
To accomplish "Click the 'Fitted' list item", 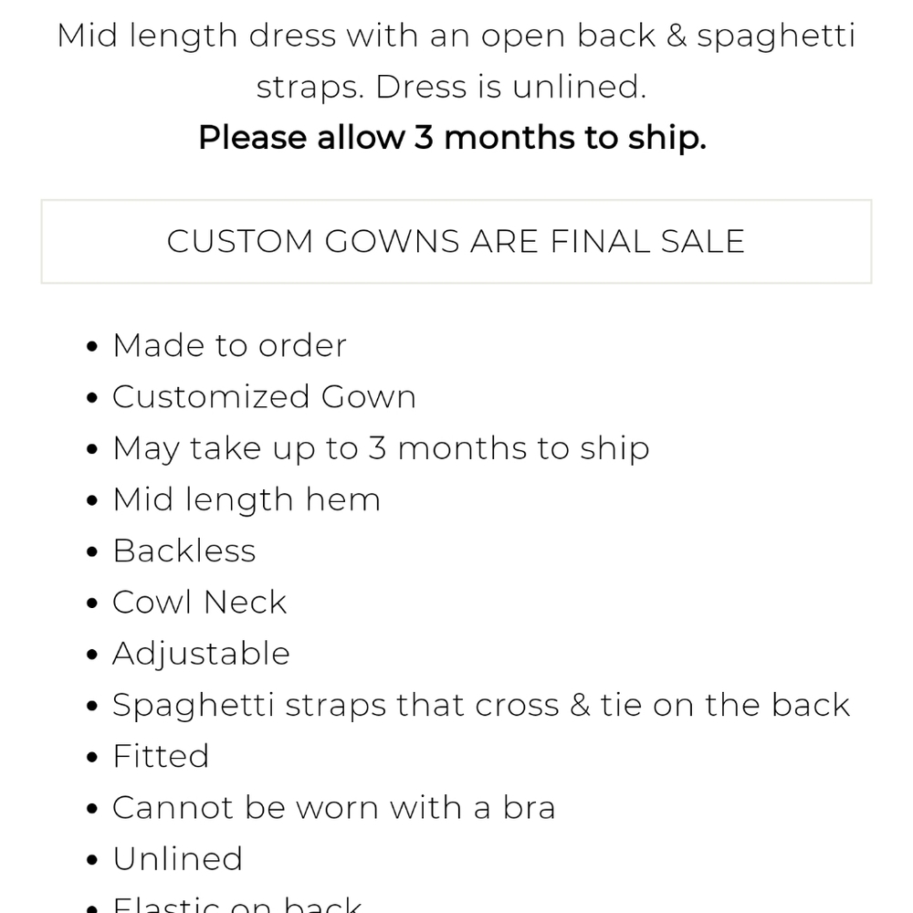I will [161, 756].
